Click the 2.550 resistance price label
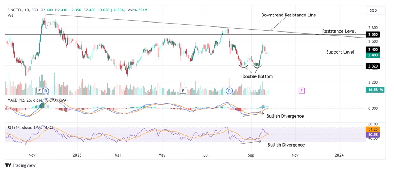394x173 pixels. click(x=372, y=34)
